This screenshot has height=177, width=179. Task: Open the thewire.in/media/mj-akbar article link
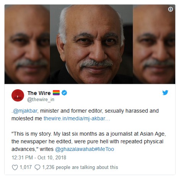tap(77, 118)
